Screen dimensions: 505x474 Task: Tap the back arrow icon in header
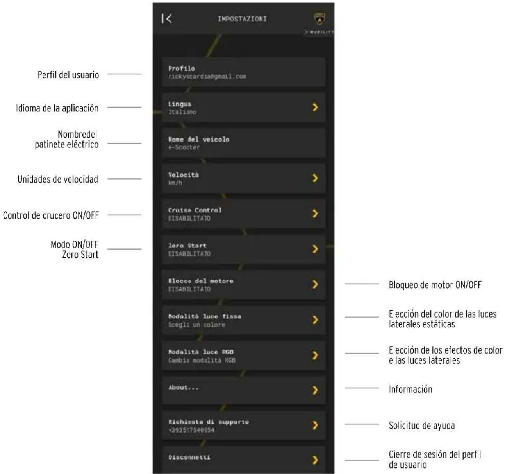pyautogui.click(x=166, y=18)
